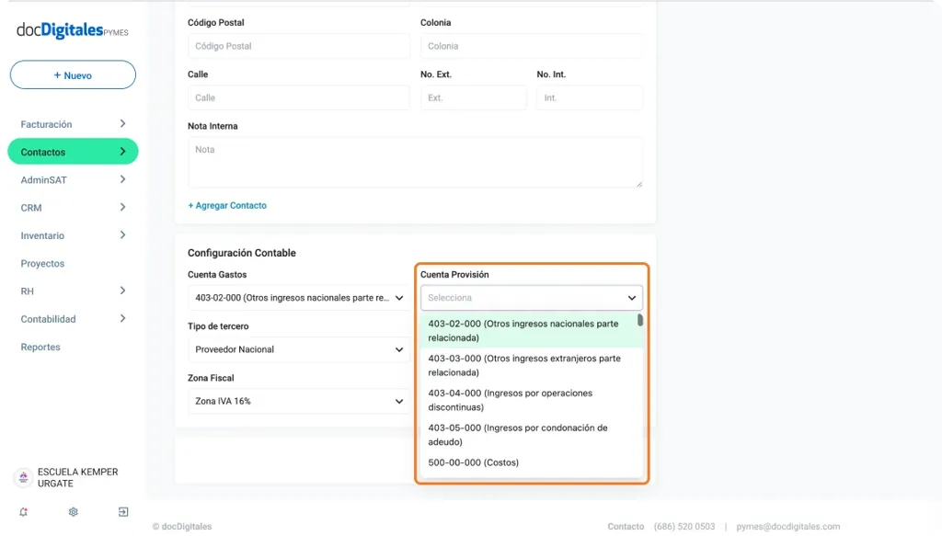942x536 pixels.
Task: Click the Escuela Kemper Urgate avatar
Action: [x=23, y=478]
